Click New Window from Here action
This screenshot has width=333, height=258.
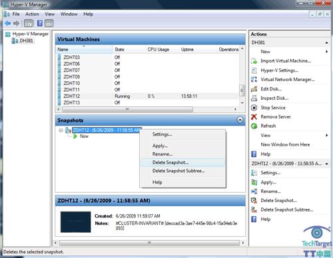pyautogui.click(x=285, y=144)
